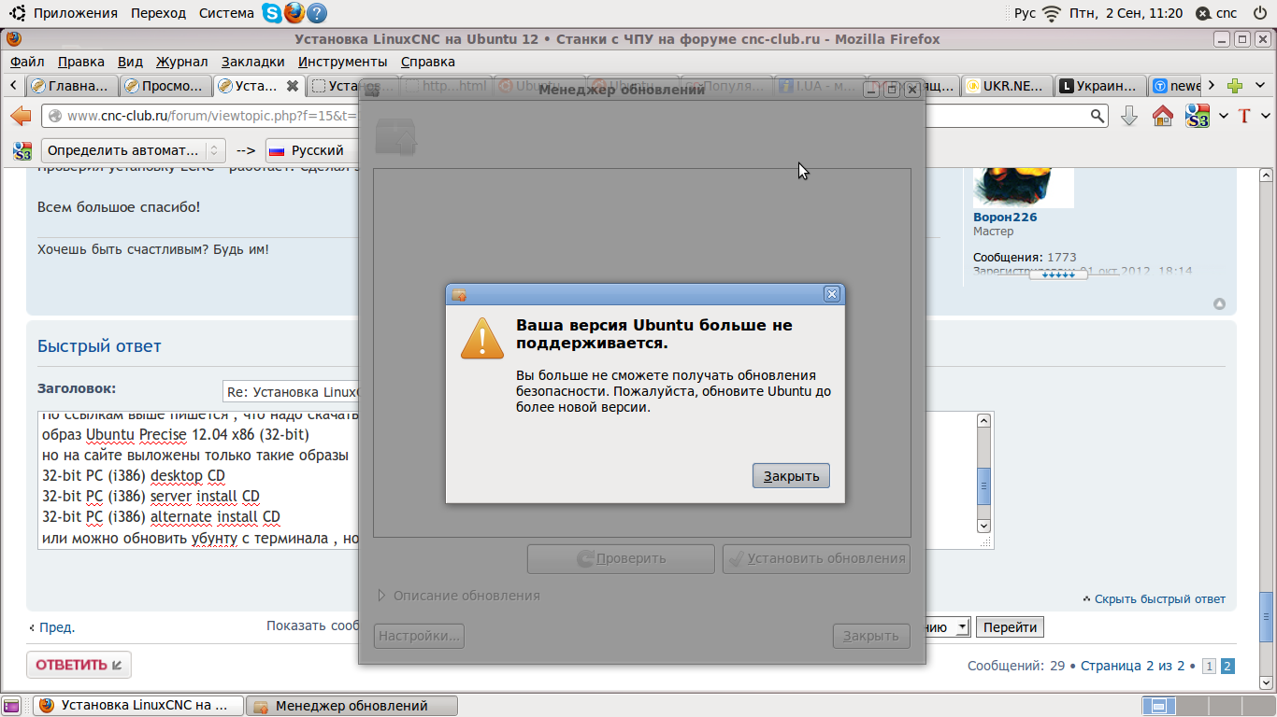The width and height of the screenshot is (1277, 717).
Task: Open the Инструменты menu
Action: (x=343, y=62)
